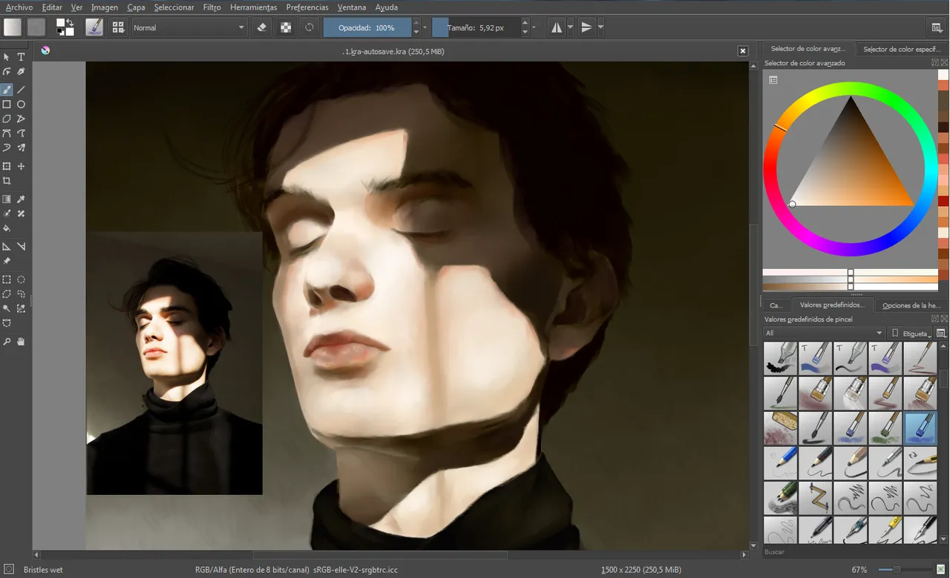
Task: Select the Polygon tool
Action: 7,119
